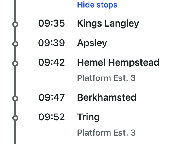Click the Tring stop marker circle
Screen dimensions: 193x144
(16, 118)
